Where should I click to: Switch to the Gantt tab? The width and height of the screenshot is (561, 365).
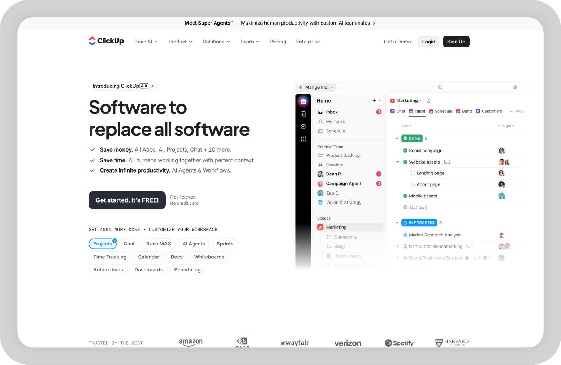(464, 111)
